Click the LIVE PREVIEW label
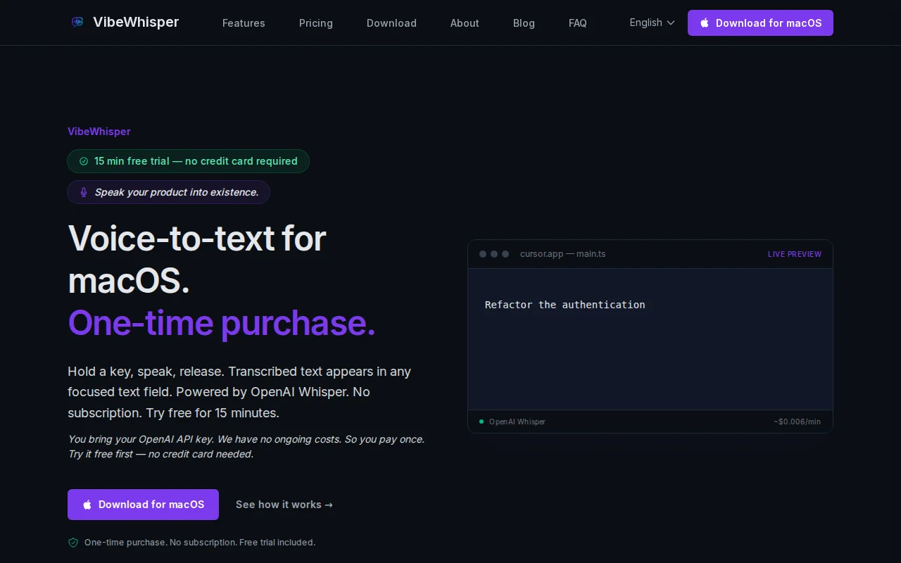The height and width of the screenshot is (563, 901). 795,254
